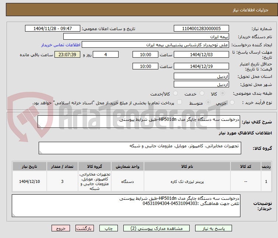Select the خدمت radio button
The image size is (278, 238).
[x=202, y=93]
